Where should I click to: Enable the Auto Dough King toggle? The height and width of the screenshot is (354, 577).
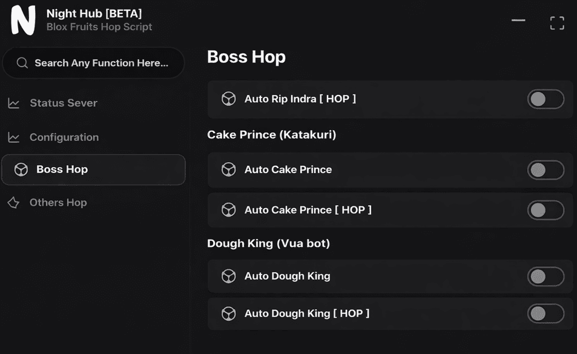(x=546, y=277)
